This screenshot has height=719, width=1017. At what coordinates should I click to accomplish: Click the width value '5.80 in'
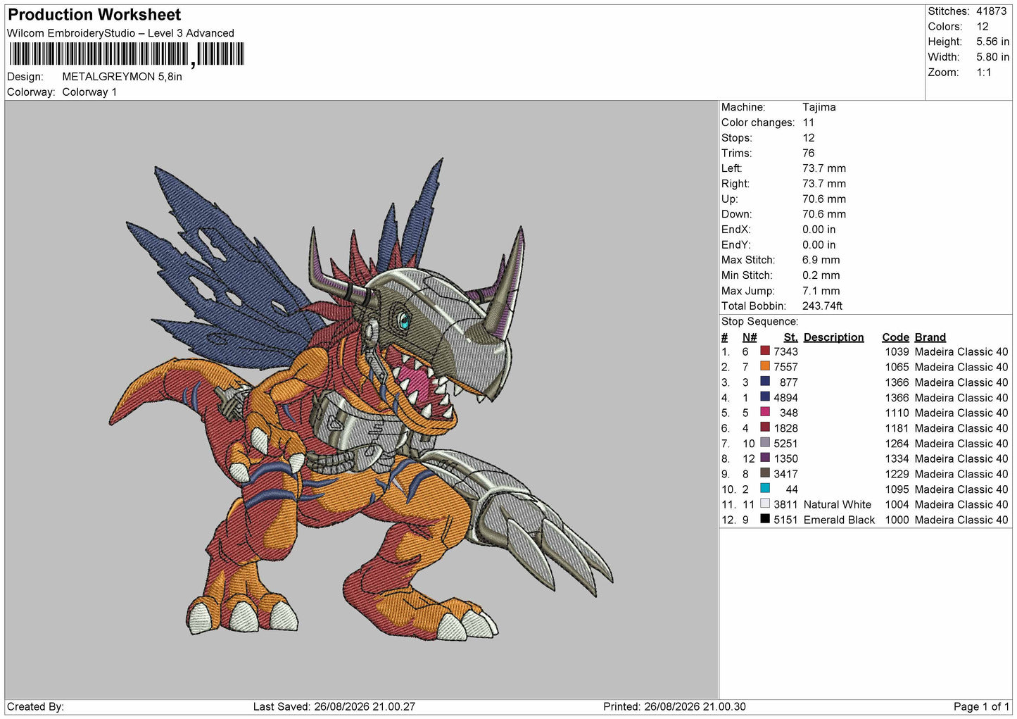pos(992,57)
